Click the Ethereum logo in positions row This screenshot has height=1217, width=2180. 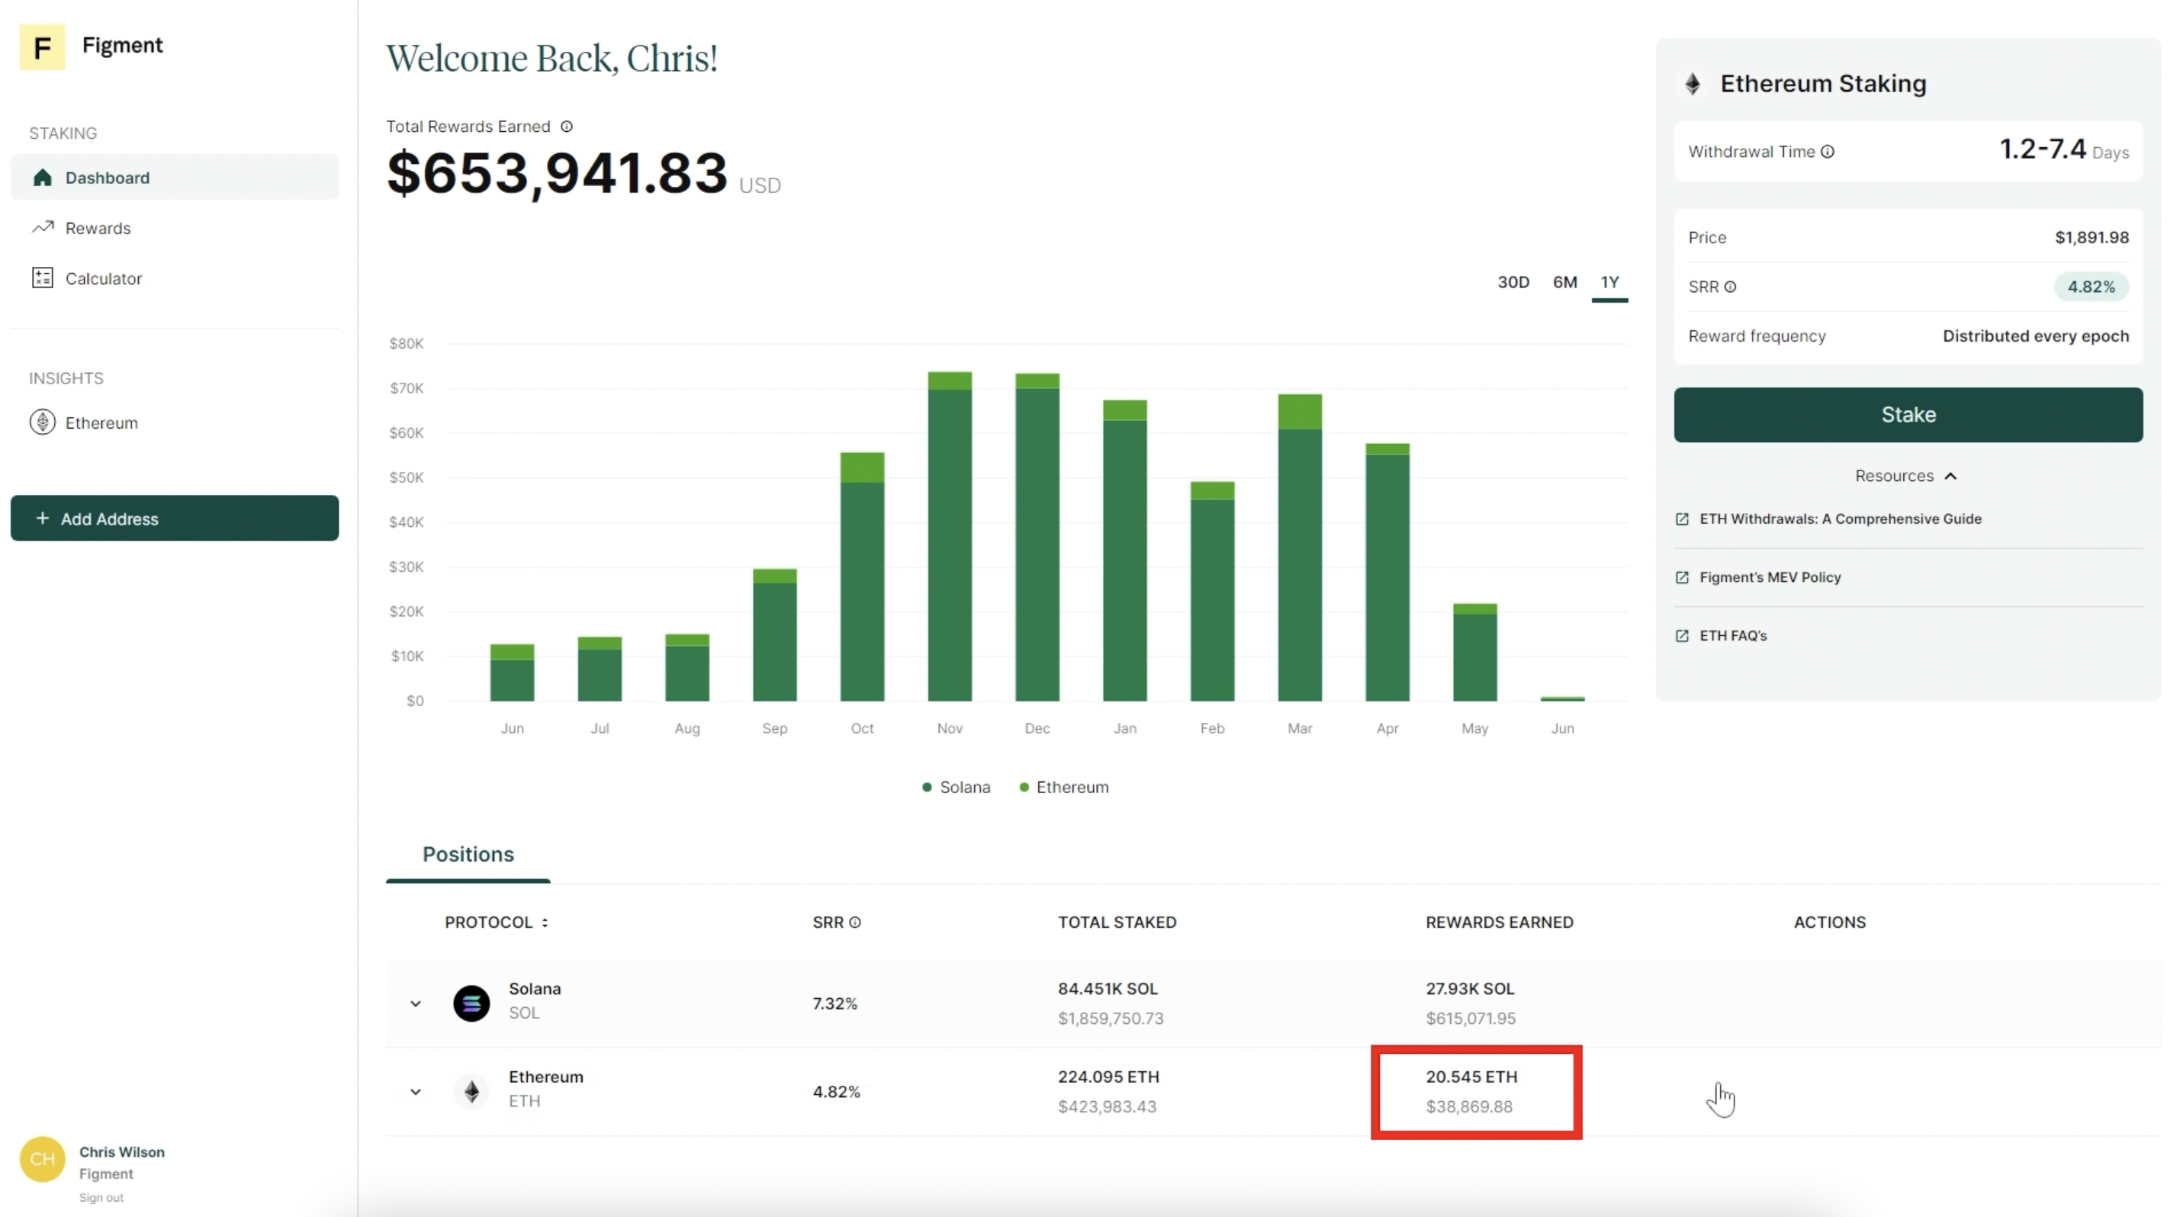[x=471, y=1092]
